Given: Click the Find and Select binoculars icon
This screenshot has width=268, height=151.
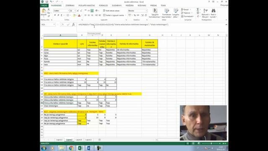Looking at the screenshot, I should coord(213,13).
